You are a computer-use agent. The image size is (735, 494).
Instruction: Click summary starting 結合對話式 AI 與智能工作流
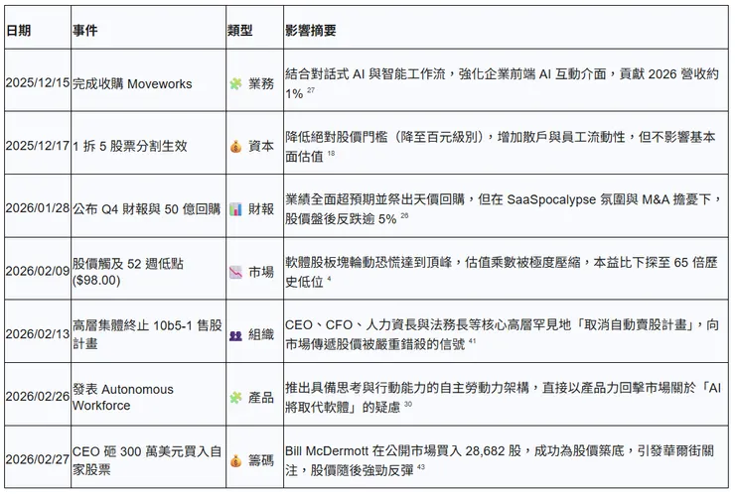[x=502, y=83]
